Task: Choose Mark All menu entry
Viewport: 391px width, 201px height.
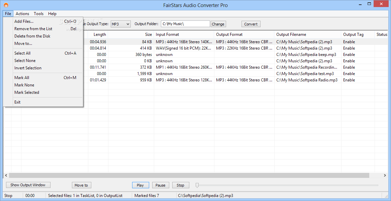Action: [x=43, y=78]
